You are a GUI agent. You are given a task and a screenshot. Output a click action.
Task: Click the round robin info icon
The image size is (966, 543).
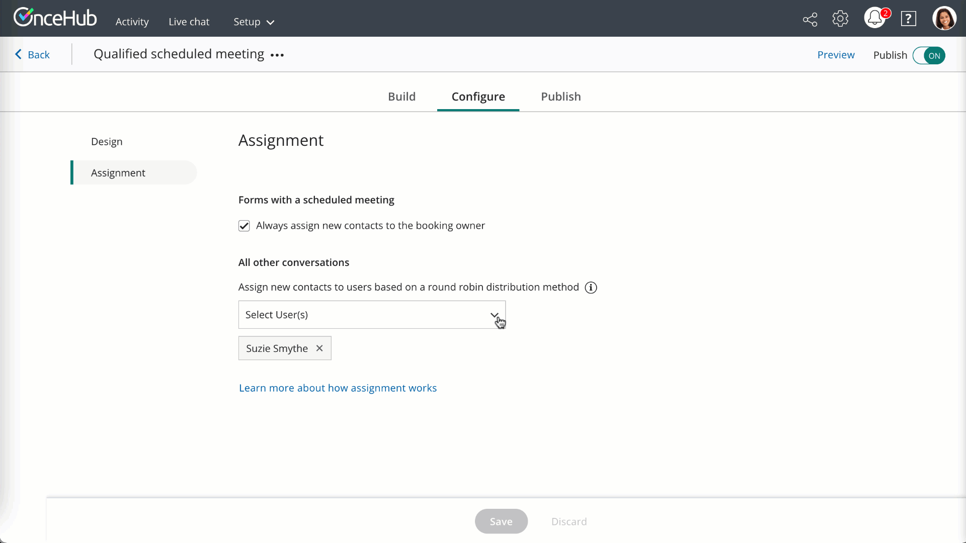[x=591, y=288]
